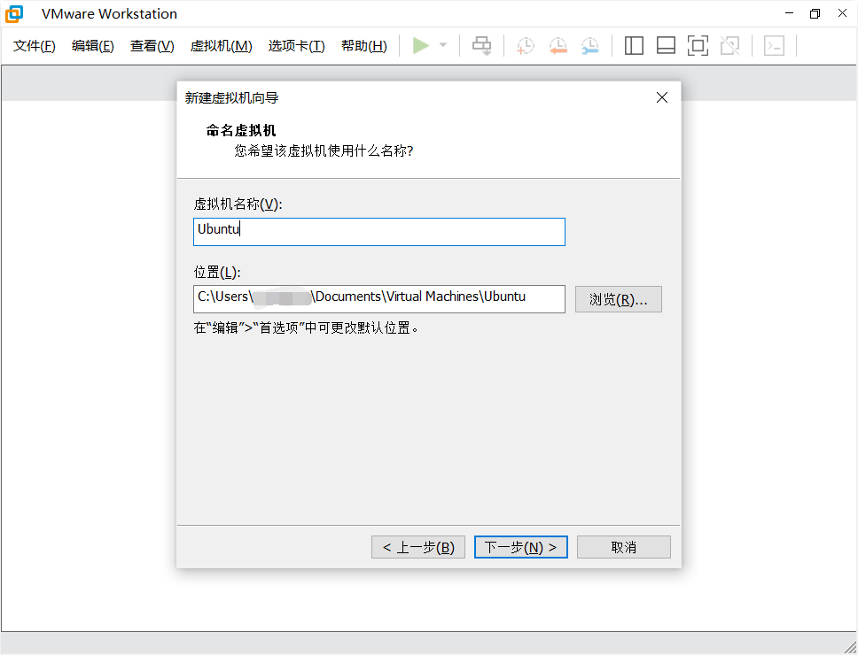This screenshot has width=858, height=655.
Task: Close the 新建虚拟机向导 dialog
Action: (662, 97)
